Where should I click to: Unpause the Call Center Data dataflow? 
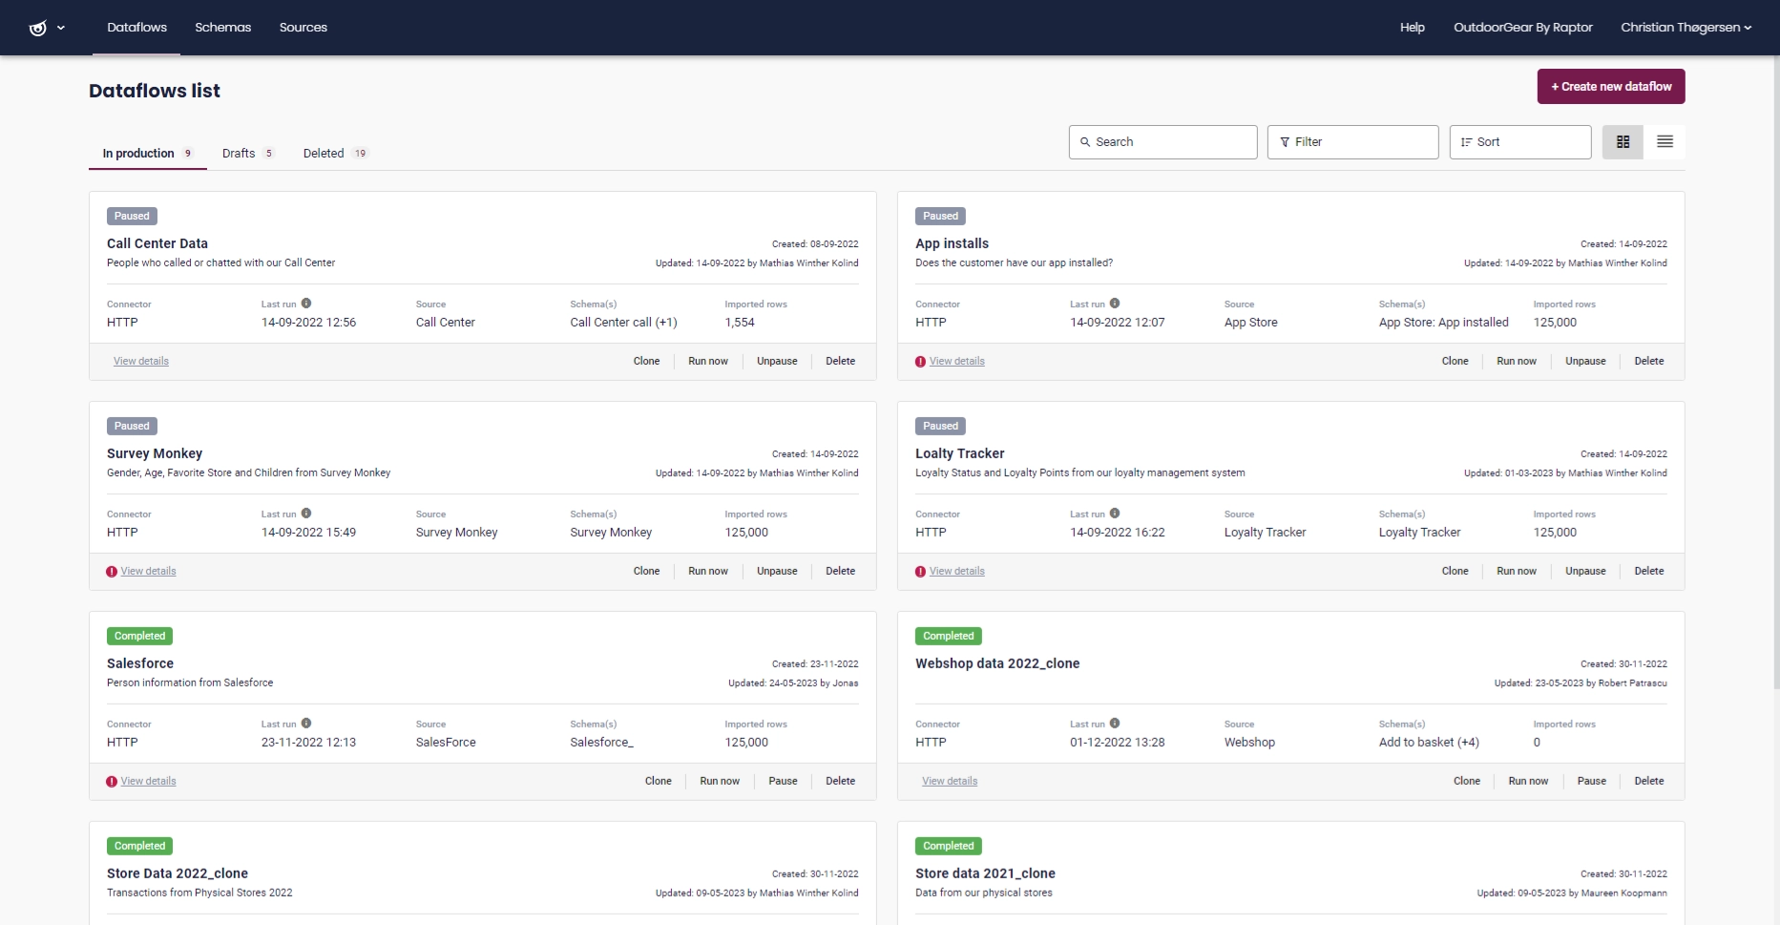tap(777, 362)
